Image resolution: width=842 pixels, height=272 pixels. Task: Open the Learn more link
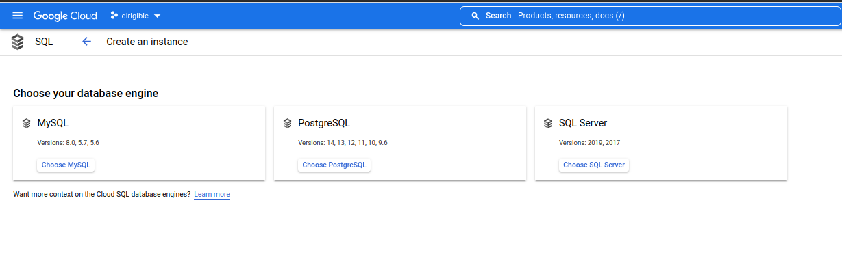click(212, 195)
